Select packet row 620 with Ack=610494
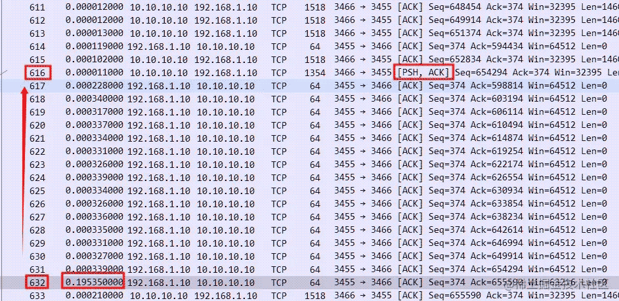 [310, 125]
